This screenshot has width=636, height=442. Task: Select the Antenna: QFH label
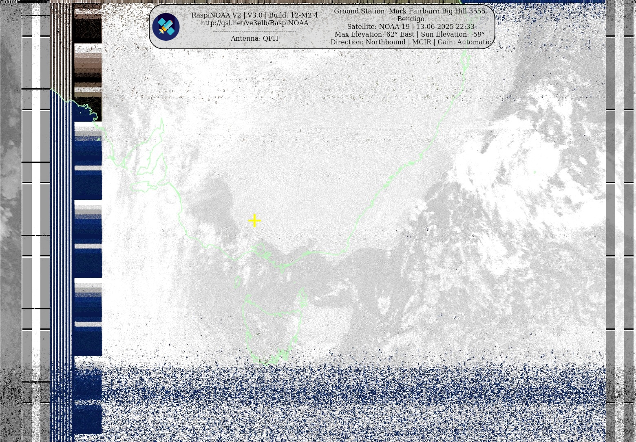click(x=254, y=38)
